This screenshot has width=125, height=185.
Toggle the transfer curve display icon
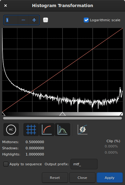point(47,130)
